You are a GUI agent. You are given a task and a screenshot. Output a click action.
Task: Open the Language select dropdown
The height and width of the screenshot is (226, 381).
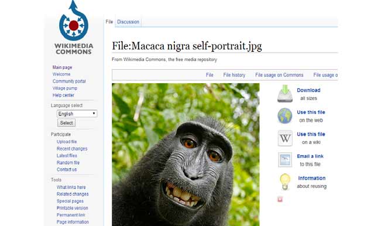tap(77, 114)
